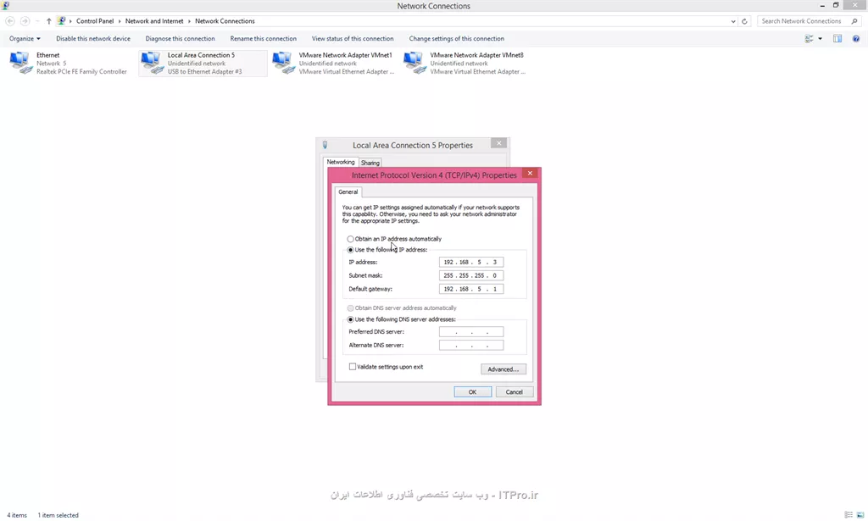Select the VMware Network Adapter VMnet1 icon
The height and width of the screenshot is (521, 868).
282,63
